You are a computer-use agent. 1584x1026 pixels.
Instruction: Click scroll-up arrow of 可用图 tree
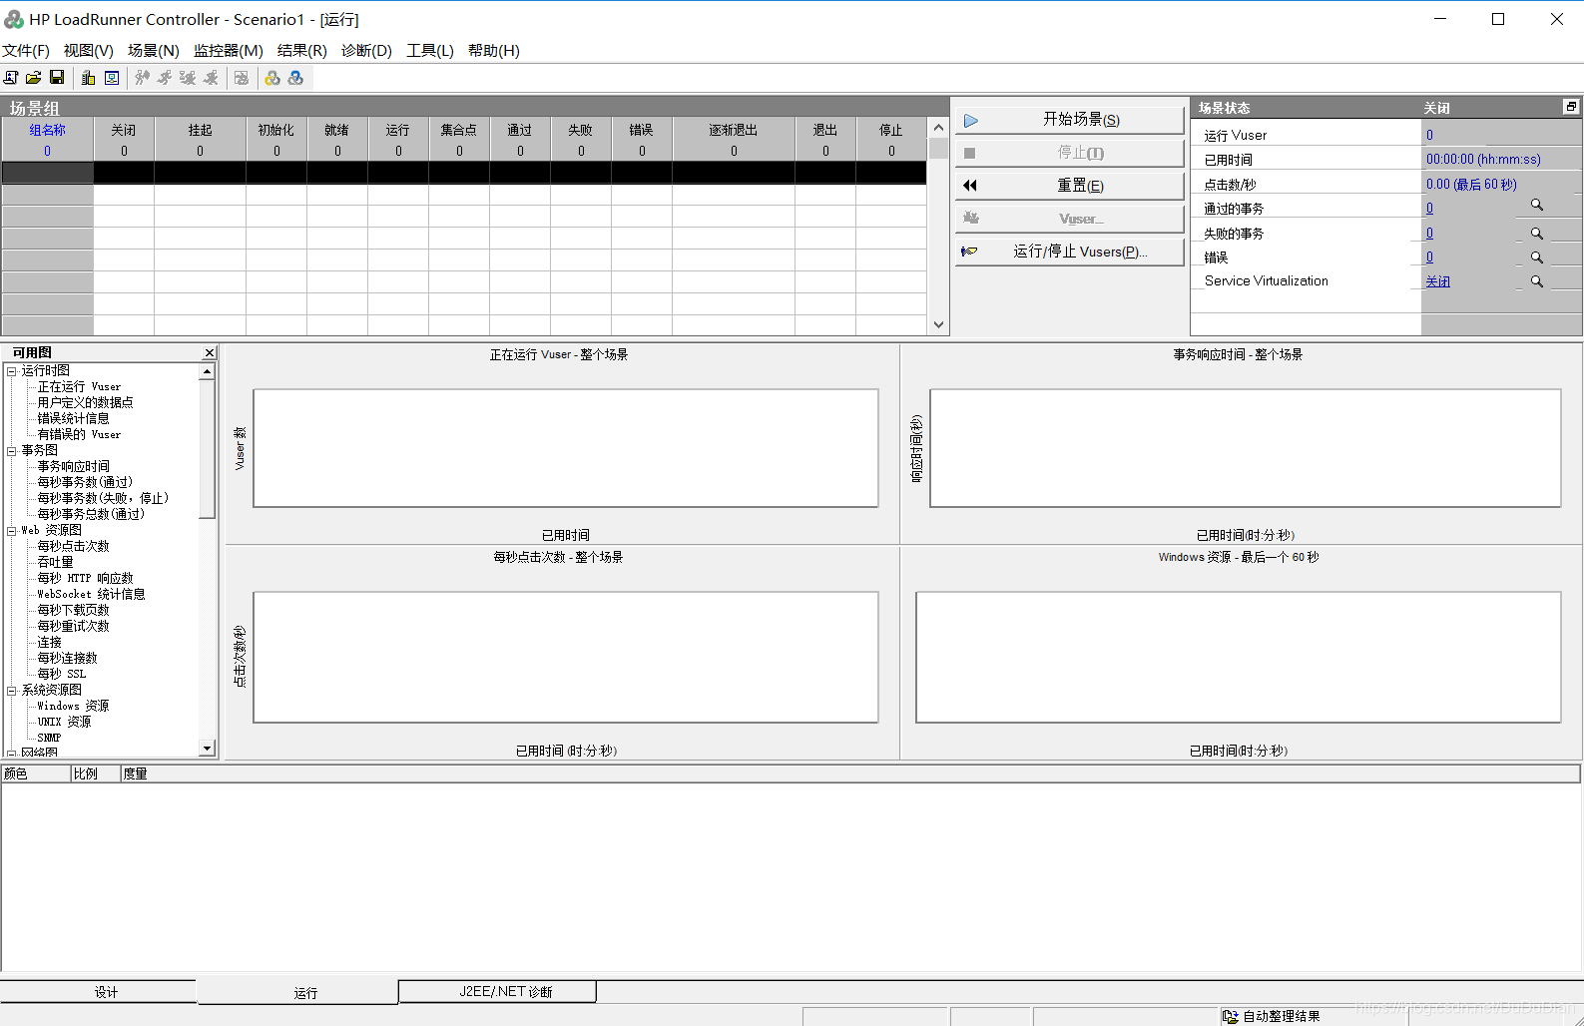click(x=207, y=371)
